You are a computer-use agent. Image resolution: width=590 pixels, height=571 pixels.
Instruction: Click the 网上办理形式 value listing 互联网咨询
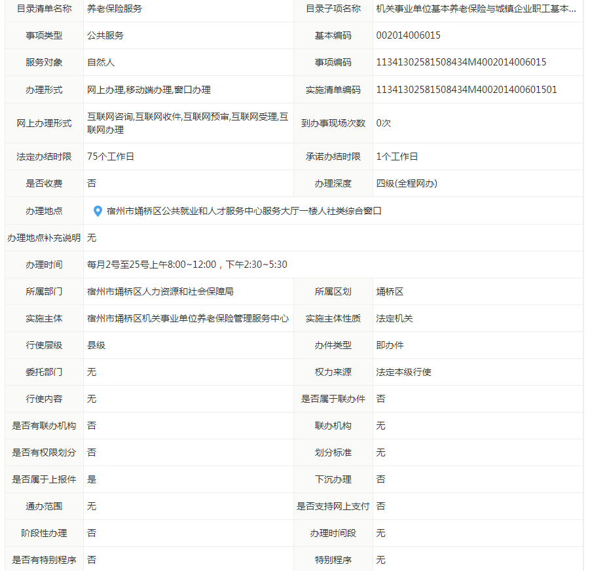[187, 123]
